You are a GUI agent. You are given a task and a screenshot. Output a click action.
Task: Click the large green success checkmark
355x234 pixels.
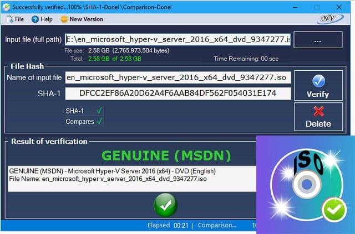[x=165, y=205]
